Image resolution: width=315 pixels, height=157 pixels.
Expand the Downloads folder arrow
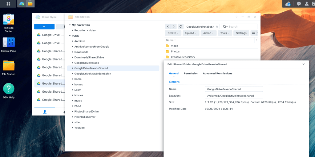[73, 52]
